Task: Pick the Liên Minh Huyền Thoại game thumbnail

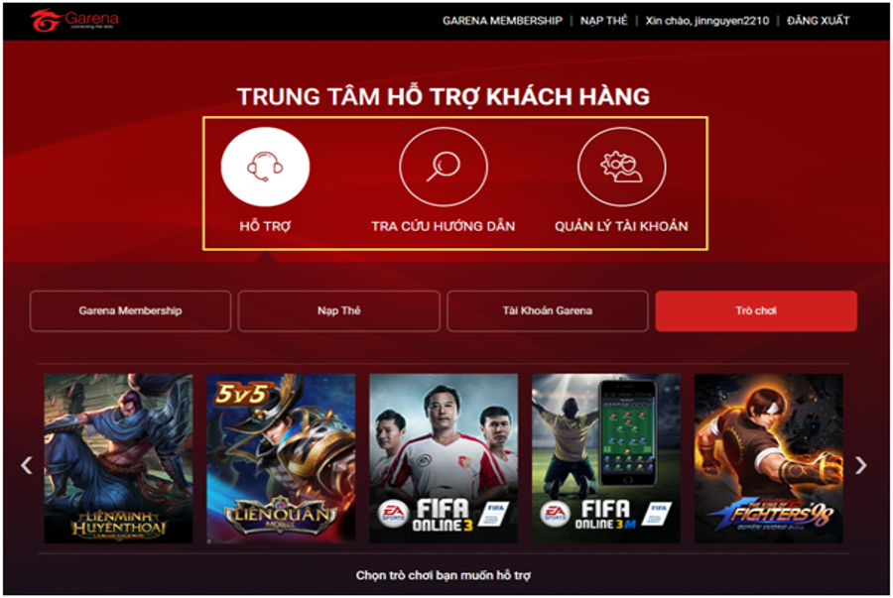Action: point(118,458)
